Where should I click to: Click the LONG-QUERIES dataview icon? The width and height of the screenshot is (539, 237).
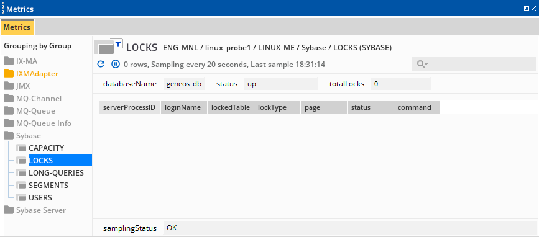[x=21, y=173]
